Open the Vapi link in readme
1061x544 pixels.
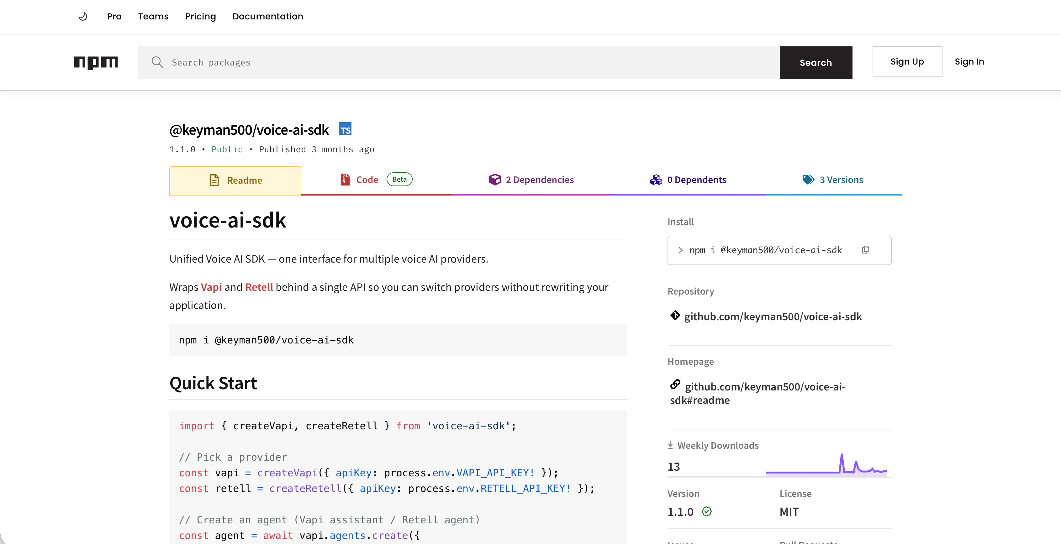(211, 287)
